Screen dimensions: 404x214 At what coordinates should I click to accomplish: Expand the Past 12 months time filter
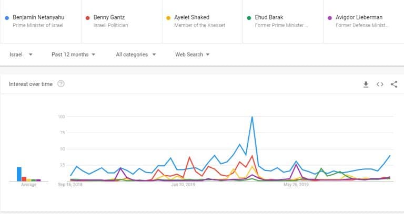[x=73, y=55]
